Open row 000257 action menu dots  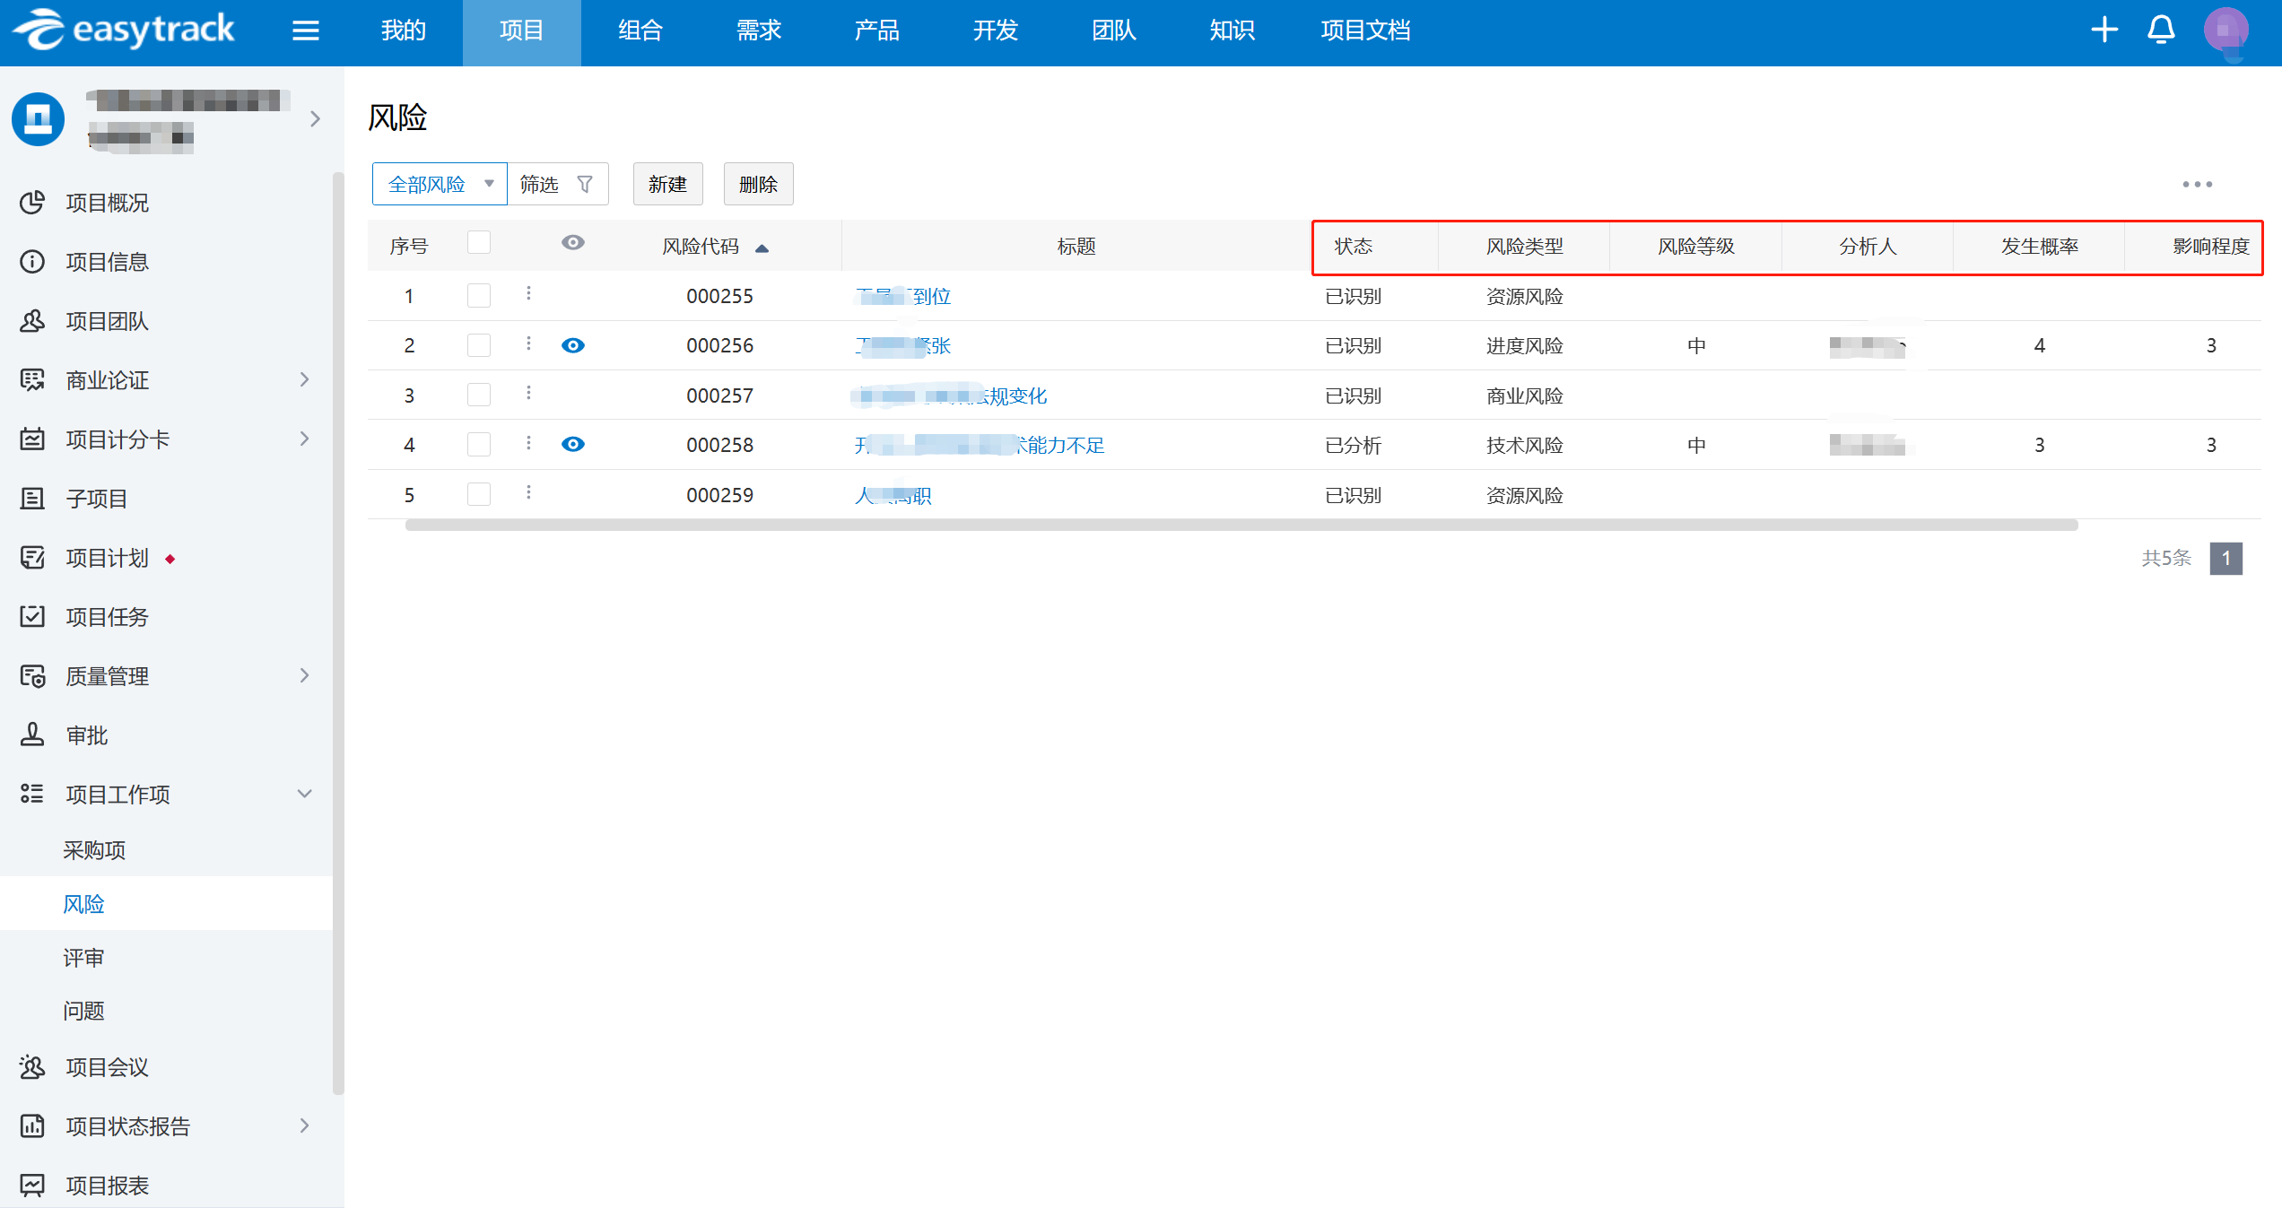click(528, 393)
